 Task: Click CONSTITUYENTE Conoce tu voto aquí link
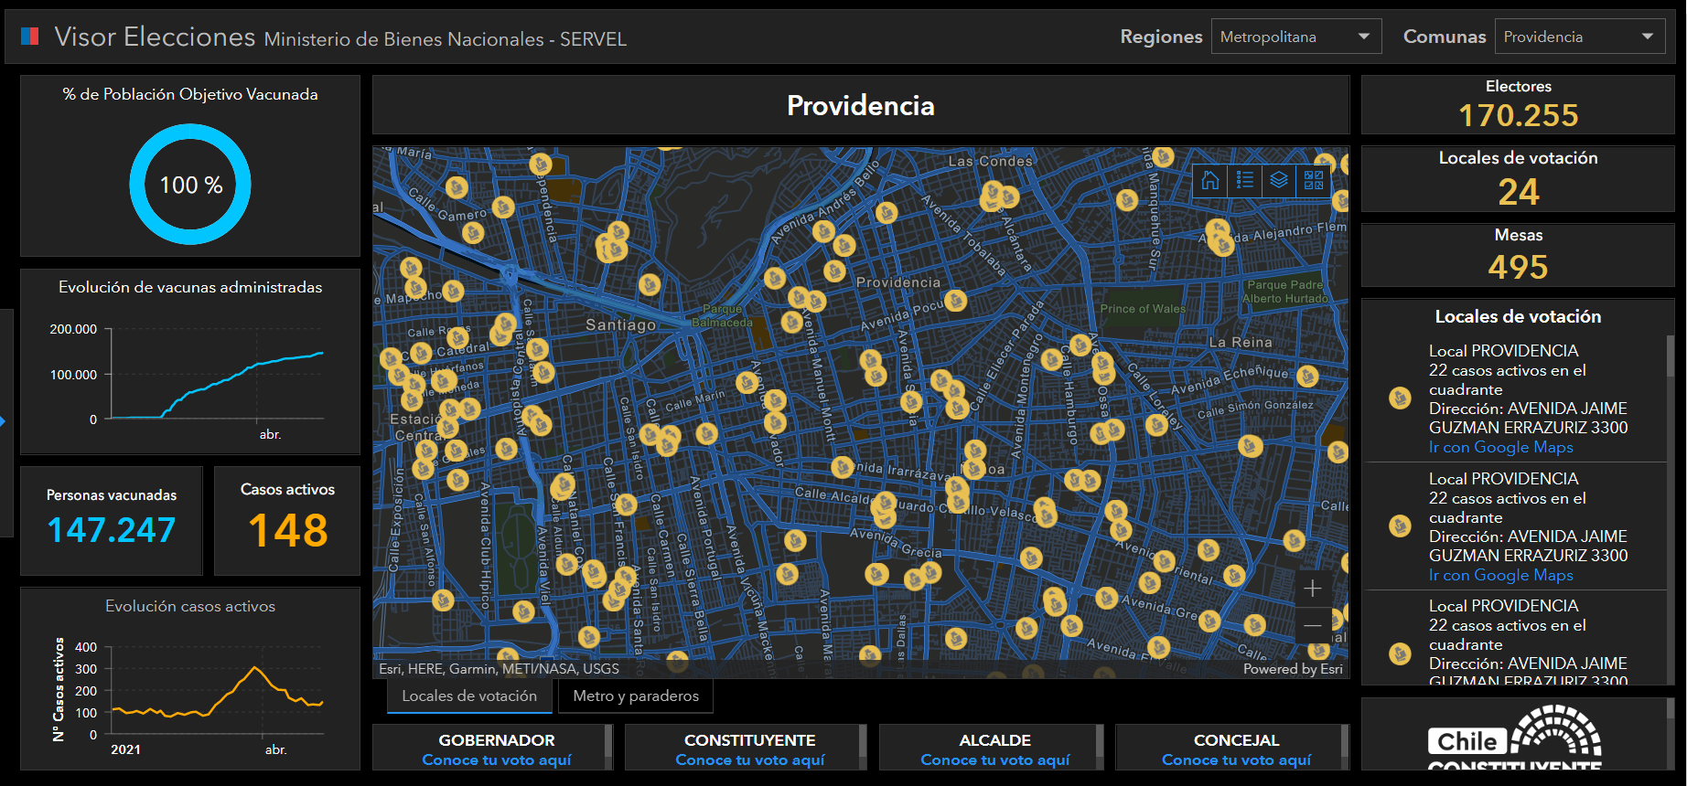click(x=749, y=759)
